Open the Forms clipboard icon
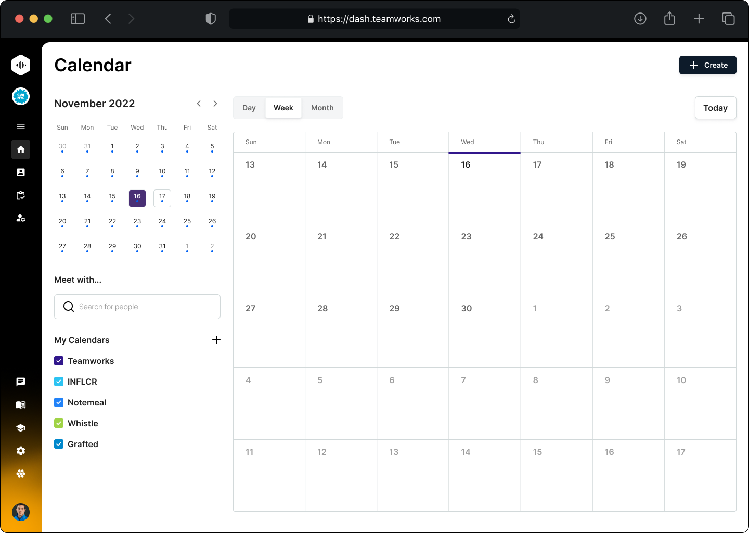Screen dimensions: 749x533 tap(21, 195)
